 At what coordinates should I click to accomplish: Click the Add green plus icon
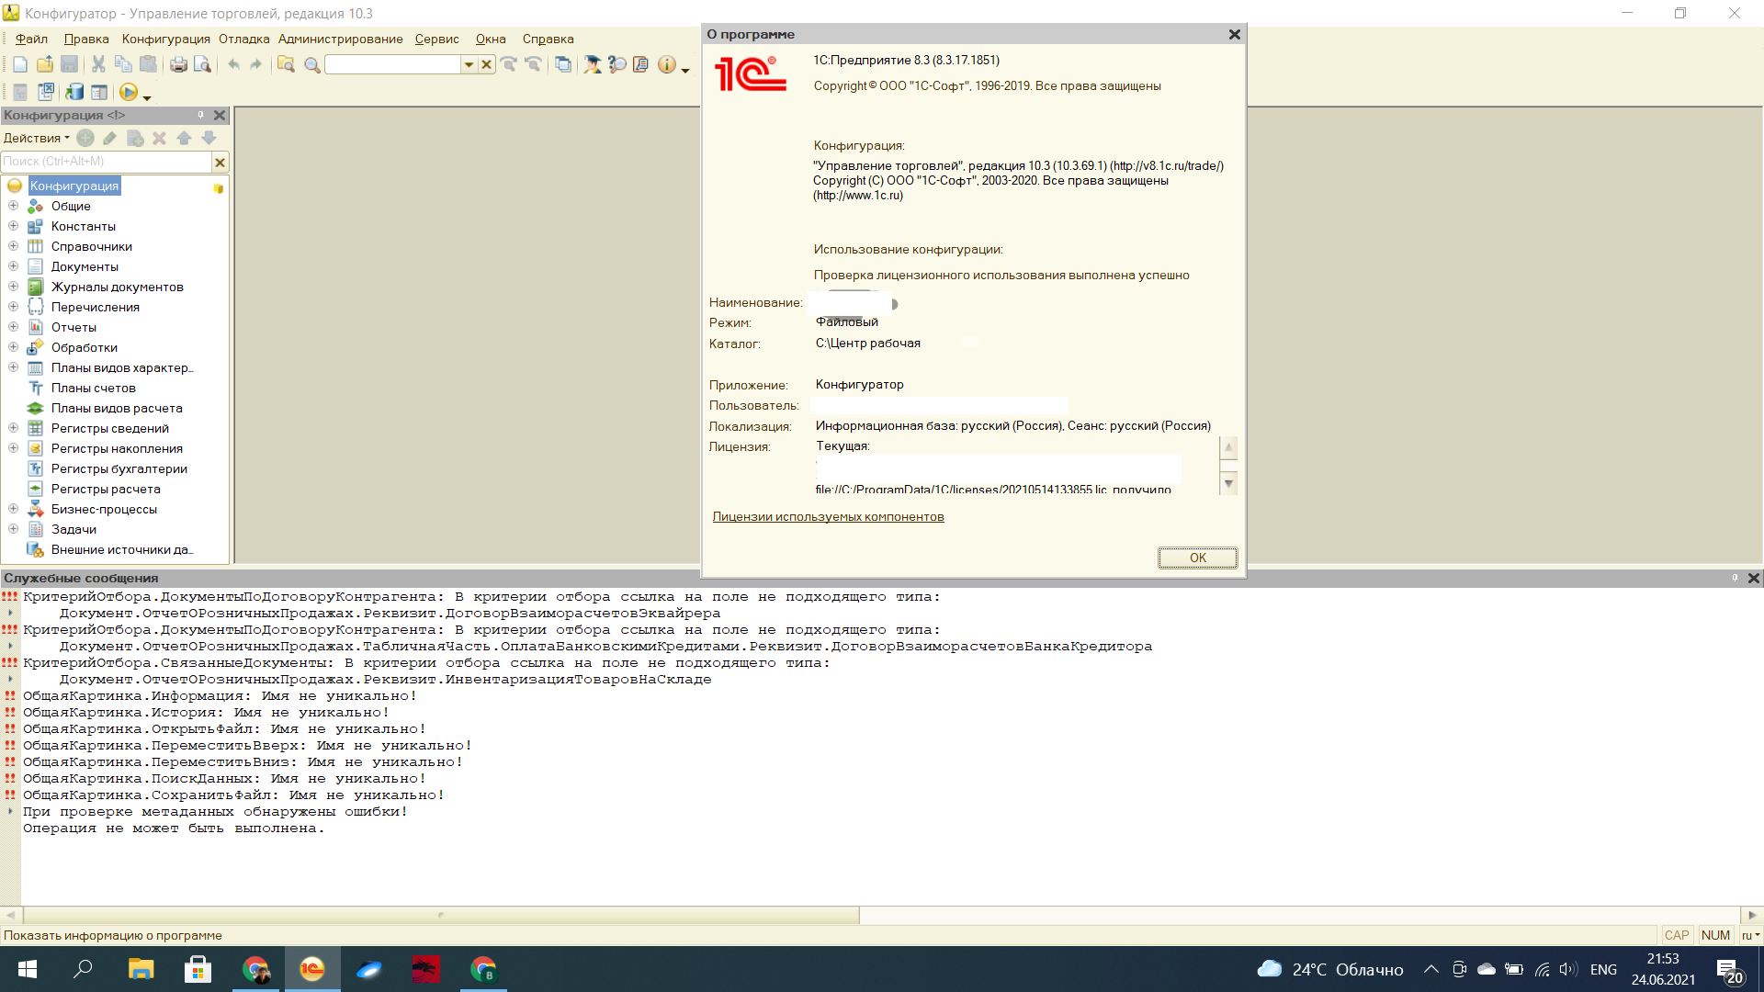point(85,138)
